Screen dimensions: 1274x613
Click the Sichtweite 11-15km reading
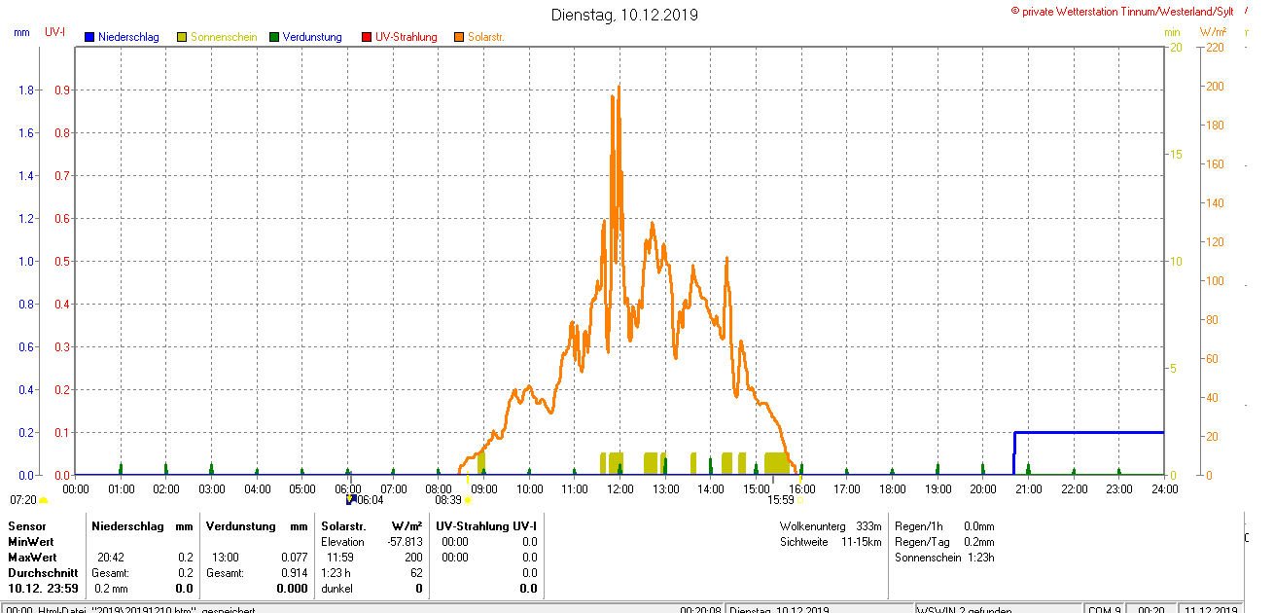pyautogui.click(x=831, y=542)
